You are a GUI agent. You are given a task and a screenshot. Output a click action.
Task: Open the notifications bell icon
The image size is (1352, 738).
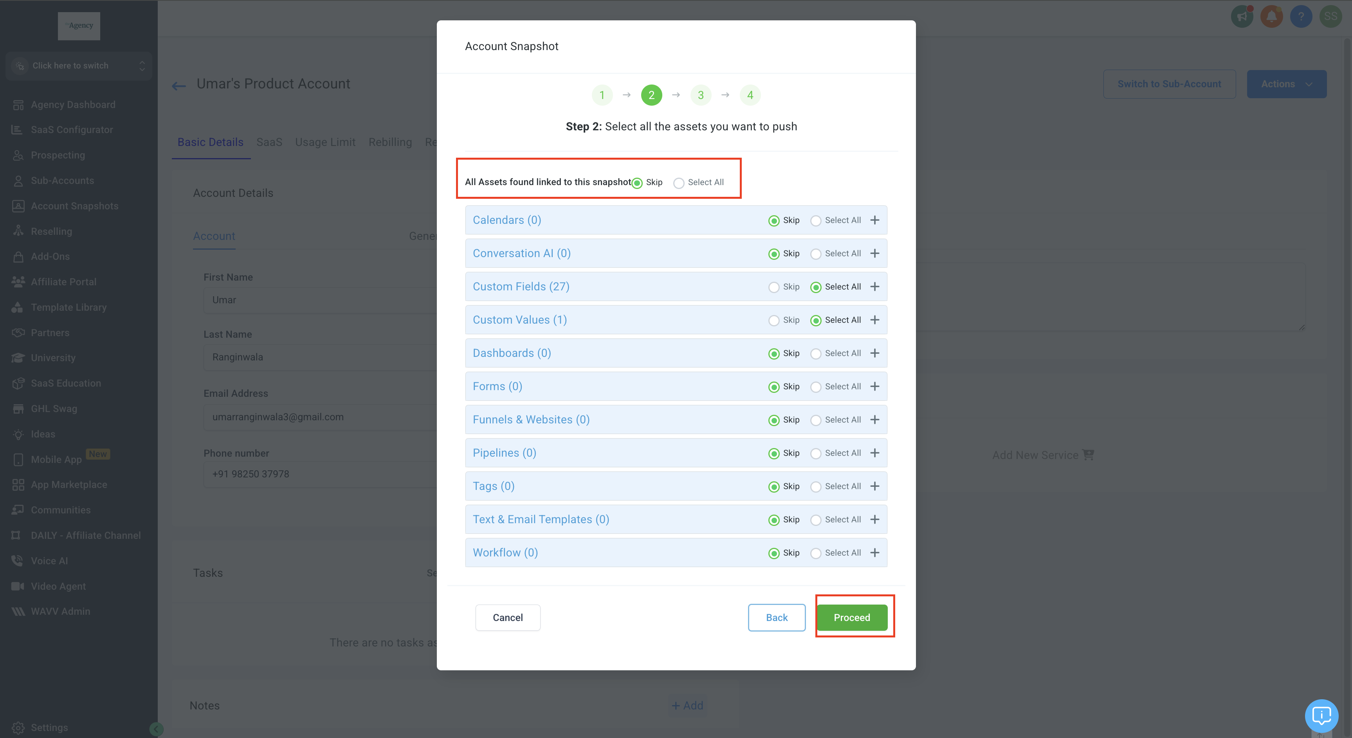coord(1271,16)
